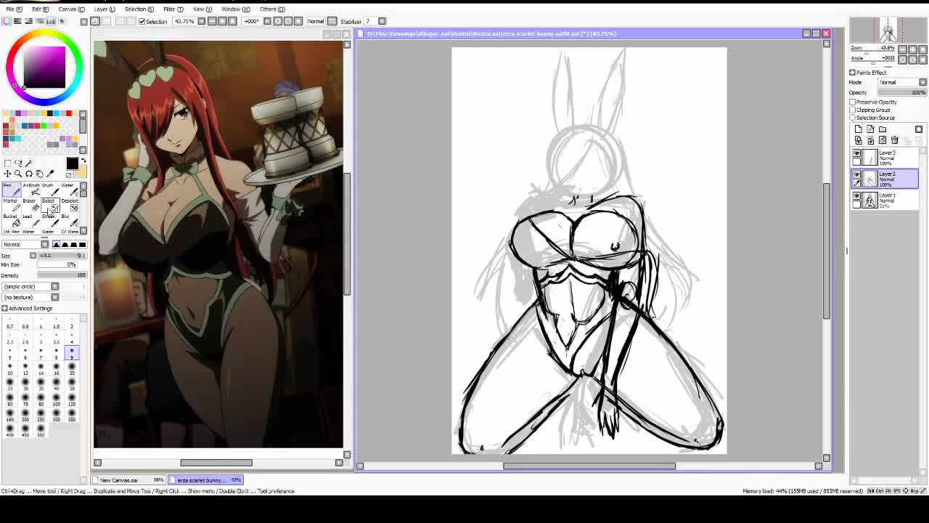Hide Layer 1 using eye icon
The height and width of the screenshot is (523, 929).
pos(857,196)
